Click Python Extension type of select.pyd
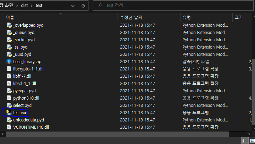 [205, 105]
